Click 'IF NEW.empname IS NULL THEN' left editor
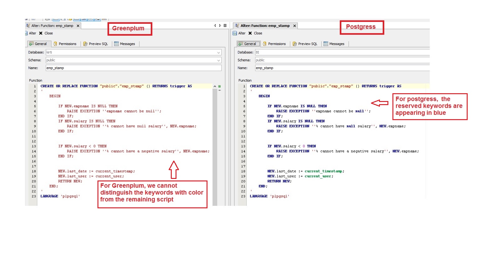Image resolution: width=499 pixels, height=269 pixels. point(88,106)
